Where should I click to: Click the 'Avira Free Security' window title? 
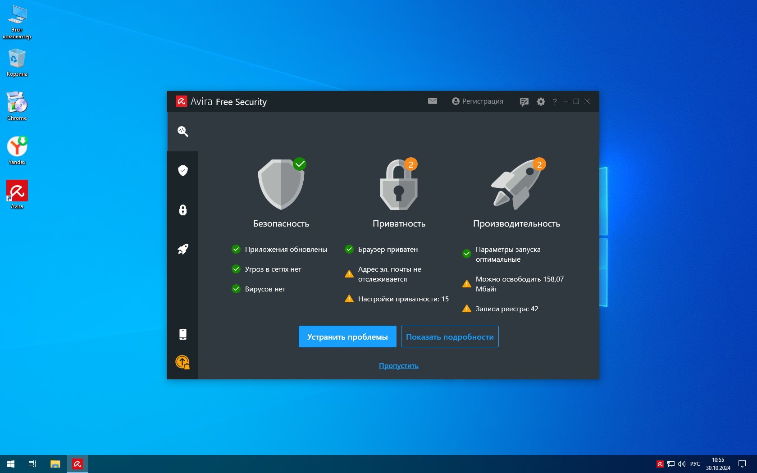(228, 102)
